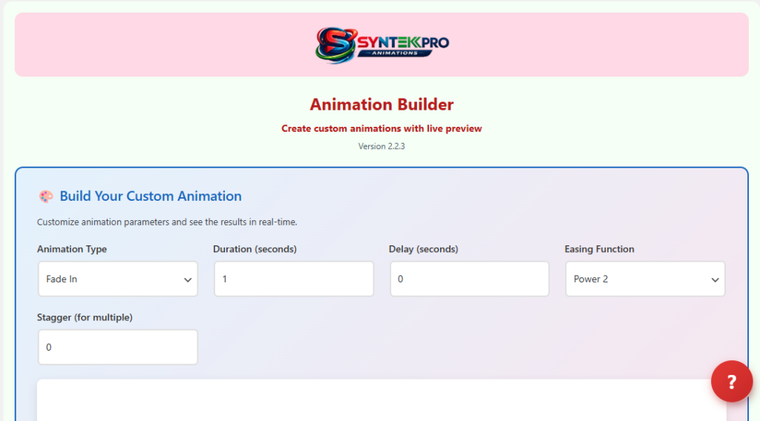Click the Version 2.2.3 text
Viewport: 760px width, 421px height.
pyautogui.click(x=381, y=146)
